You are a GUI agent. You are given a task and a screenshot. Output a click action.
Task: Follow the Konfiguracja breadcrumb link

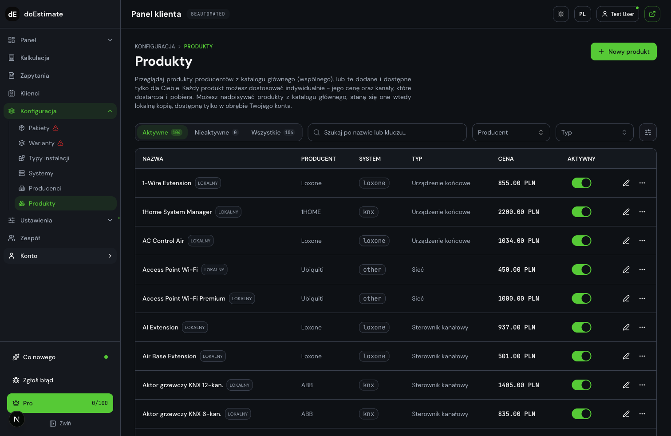point(155,47)
